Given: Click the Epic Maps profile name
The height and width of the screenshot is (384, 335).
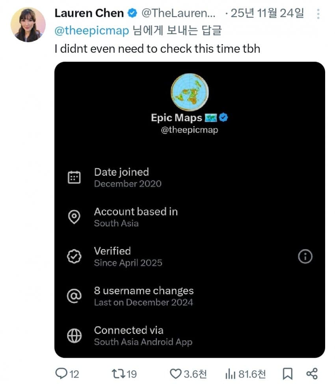Looking at the screenshot, I should point(176,118).
